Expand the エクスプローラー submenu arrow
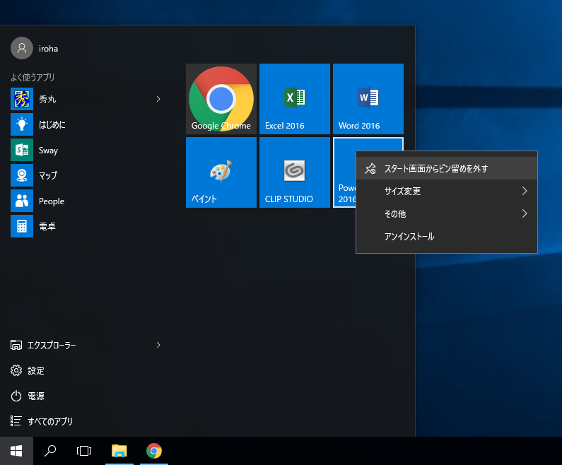This screenshot has width=562, height=465. (x=158, y=345)
